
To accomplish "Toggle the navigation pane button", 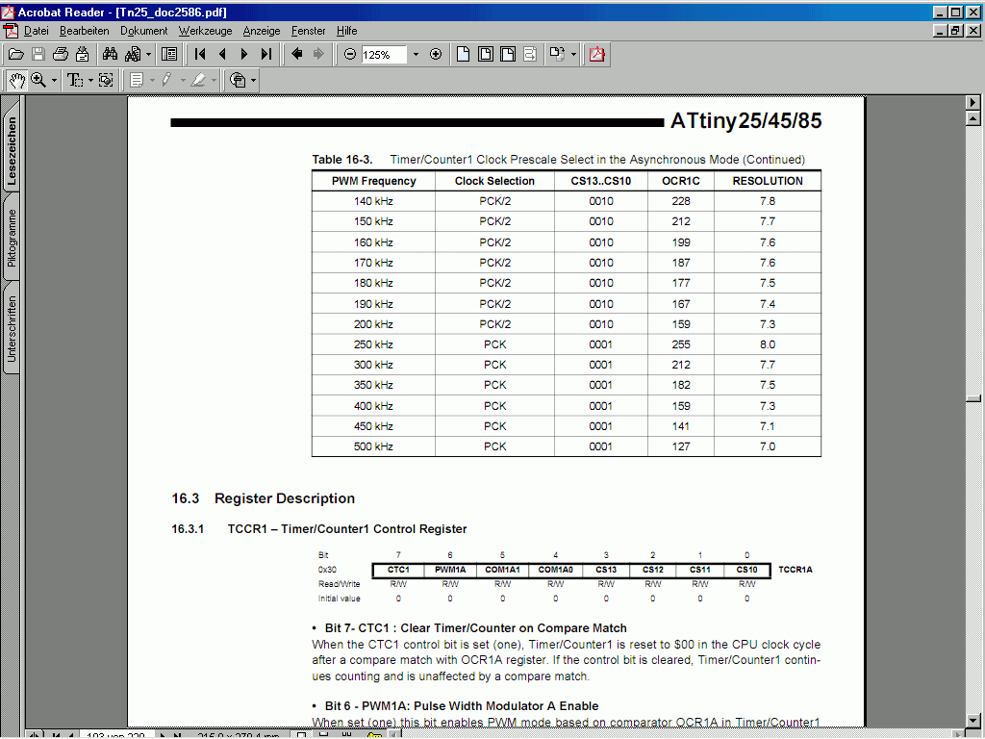I will (169, 55).
